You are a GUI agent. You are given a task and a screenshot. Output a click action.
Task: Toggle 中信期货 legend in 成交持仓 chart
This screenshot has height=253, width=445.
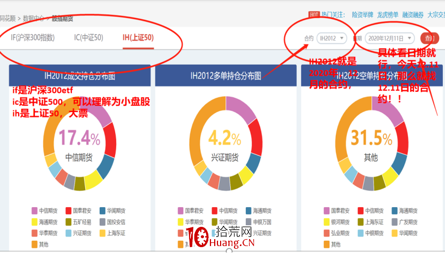pyautogui.click(x=44, y=211)
